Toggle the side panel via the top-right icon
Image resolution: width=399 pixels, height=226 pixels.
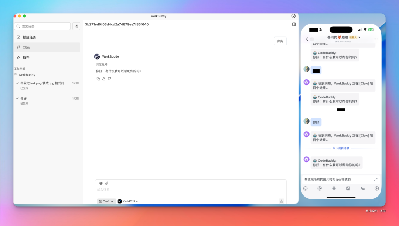coord(294,24)
